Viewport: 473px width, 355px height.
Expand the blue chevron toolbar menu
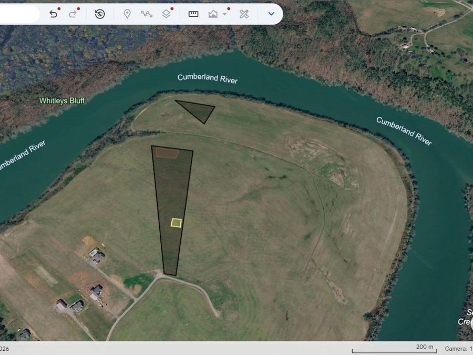pyautogui.click(x=271, y=14)
